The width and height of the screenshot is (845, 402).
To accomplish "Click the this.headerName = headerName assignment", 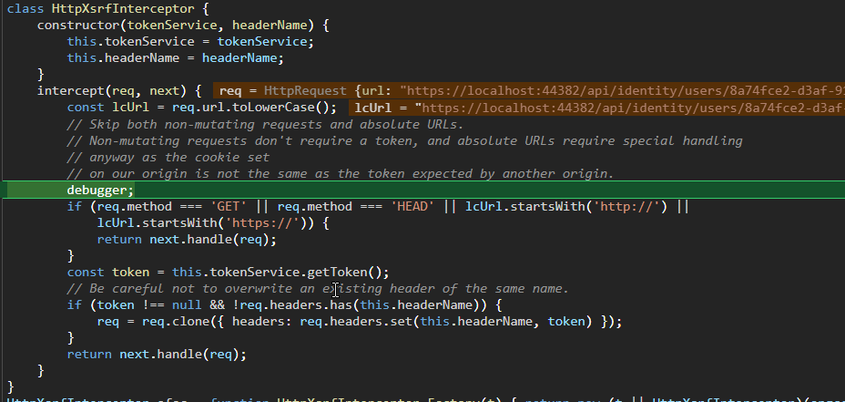I will [x=175, y=57].
